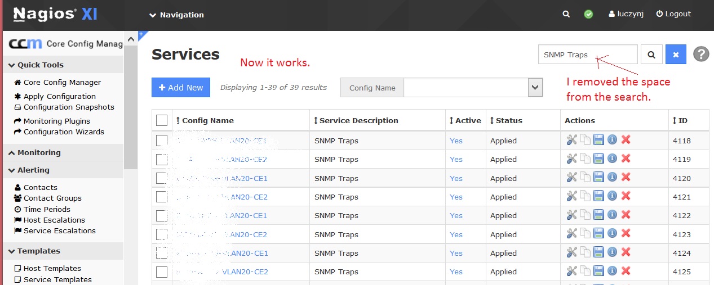Click the wrench configure icon for service 4118
The width and height of the screenshot is (714, 285).
(571, 140)
